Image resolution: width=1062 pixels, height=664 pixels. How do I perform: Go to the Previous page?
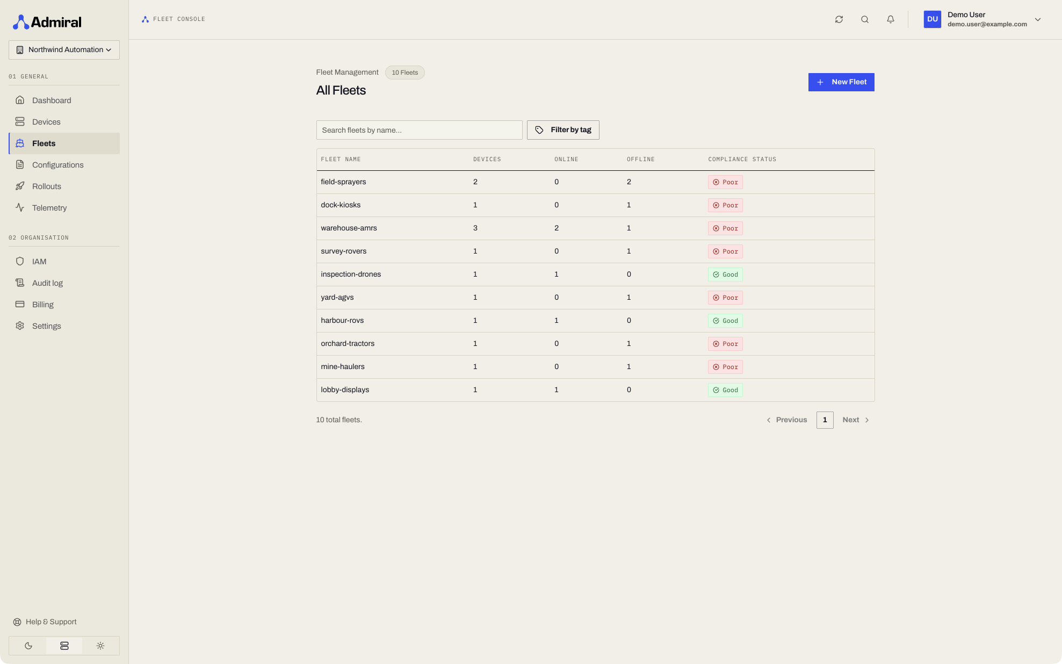coord(786,420)
